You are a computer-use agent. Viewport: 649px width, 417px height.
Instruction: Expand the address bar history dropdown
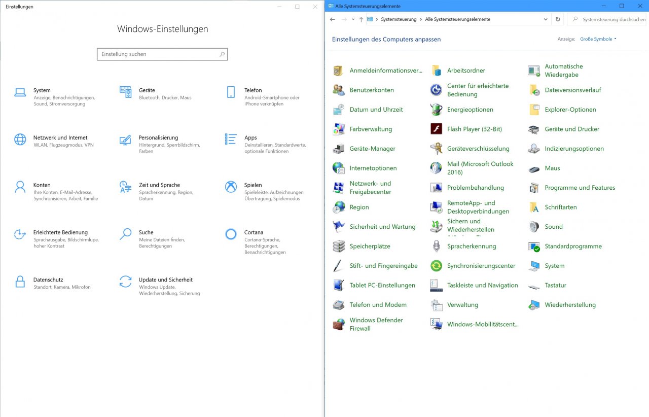coord(546,19)
